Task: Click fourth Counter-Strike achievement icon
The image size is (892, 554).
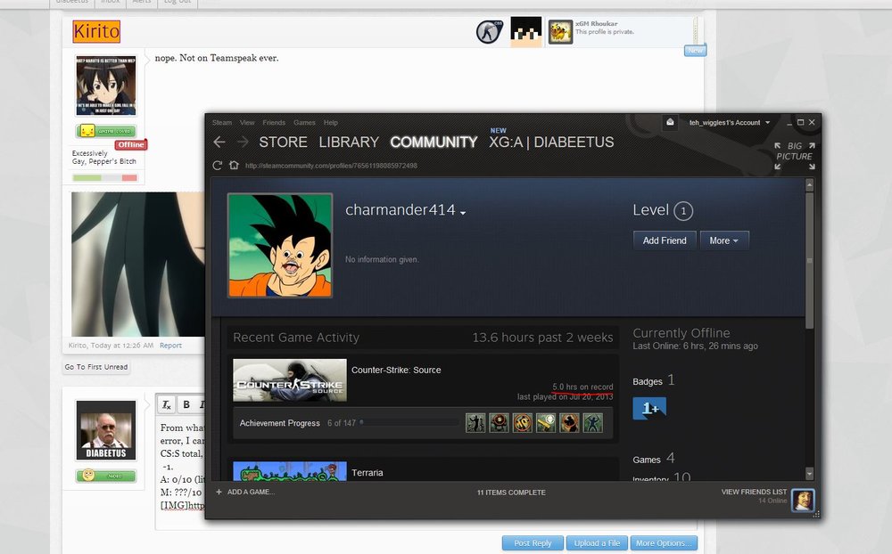Action: tap(546, 423)
